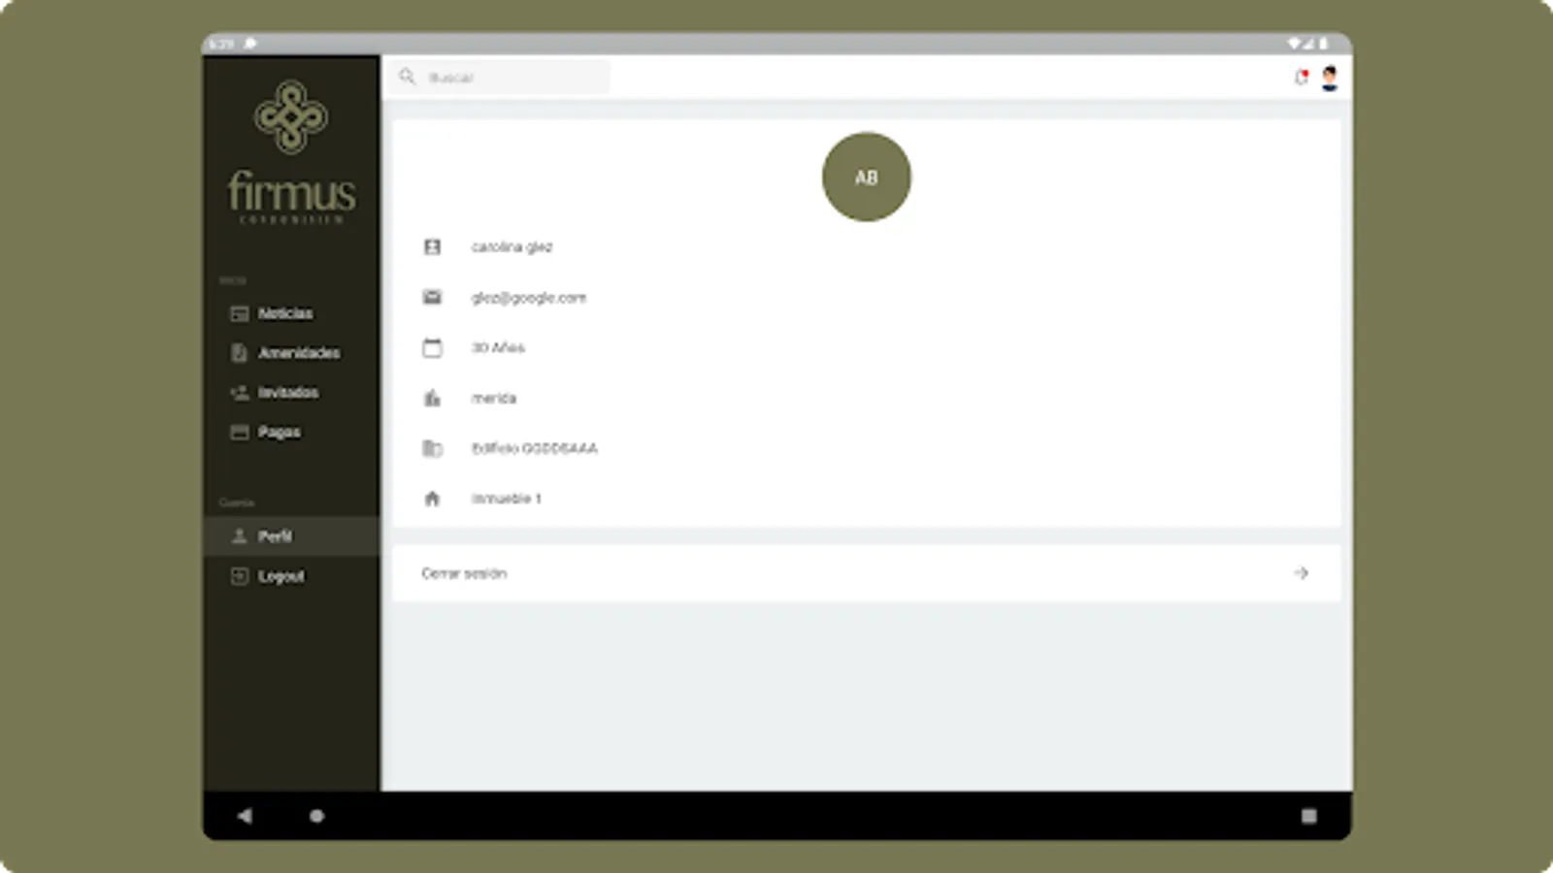
Task: Click the Logout exit icon
Action: pos(240,576)
